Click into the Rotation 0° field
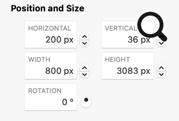Viewport: 179px width, 121px height. 51,97
